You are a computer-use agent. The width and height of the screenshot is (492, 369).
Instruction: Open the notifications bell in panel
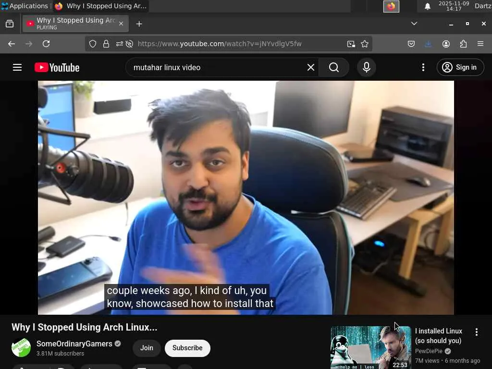point(427,6)
